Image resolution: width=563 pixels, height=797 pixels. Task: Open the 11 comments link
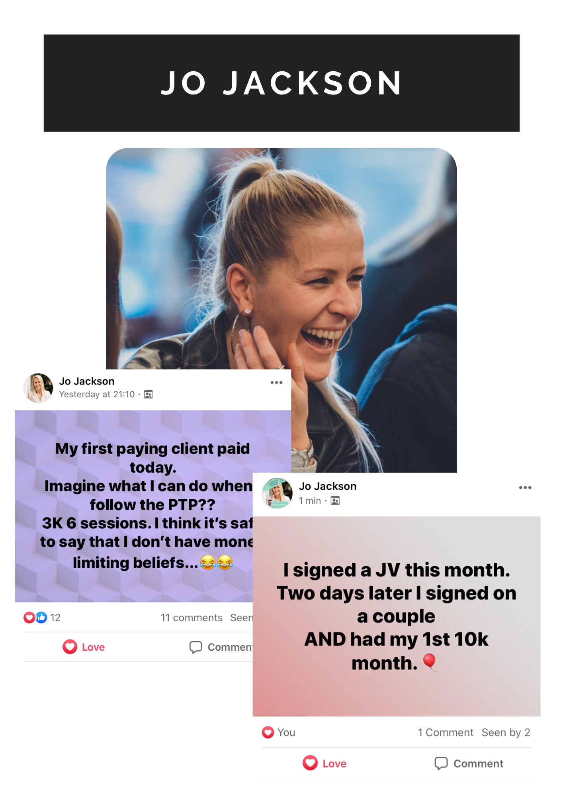tap(192, 618)
